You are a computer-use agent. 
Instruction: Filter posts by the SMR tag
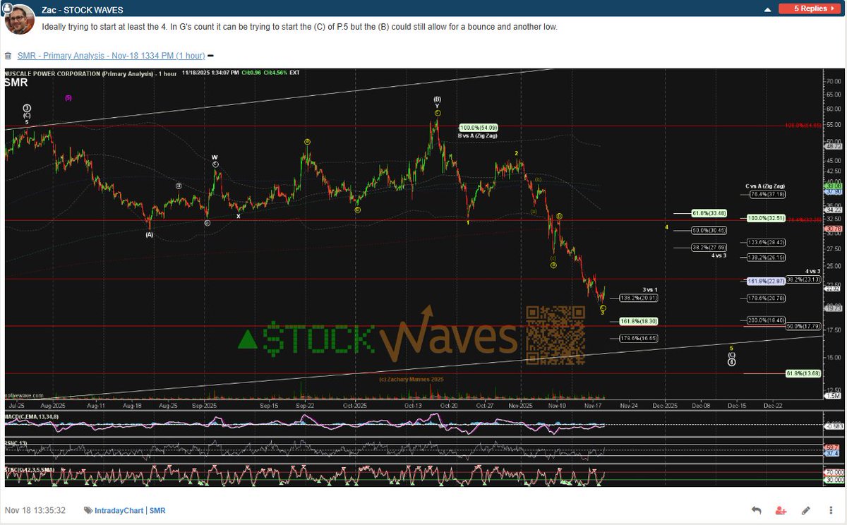click(x=157, y=510)
